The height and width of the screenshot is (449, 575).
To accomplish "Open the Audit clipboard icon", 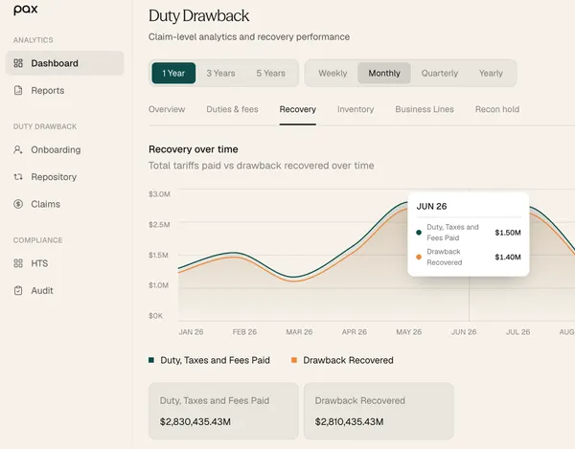I will [18, 290].
